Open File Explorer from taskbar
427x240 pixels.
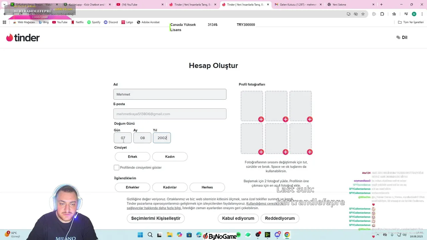(x=169, y=235)
